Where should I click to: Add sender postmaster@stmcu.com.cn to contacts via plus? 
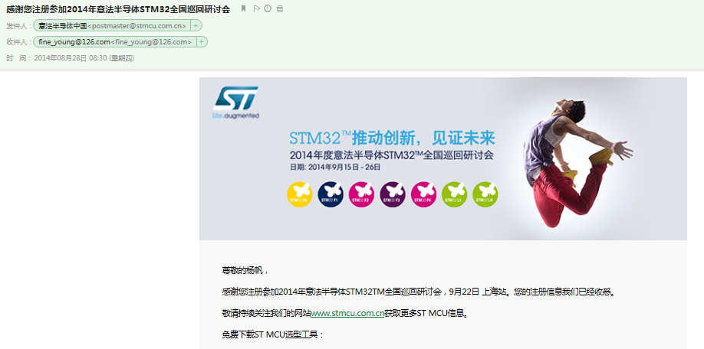click(x=196, y=26)
